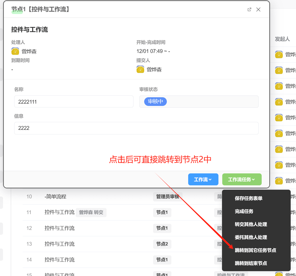Expand the 工作流任务 dropdown button
Viewport: 296px width, 276px height.
click(x=242, y=180)
